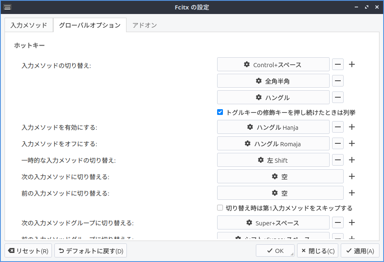Image resolution: width=384 pixels, height=262 pixels.
Task: Apply settings with 適用(A) button
Action: [x=360, y=250]
